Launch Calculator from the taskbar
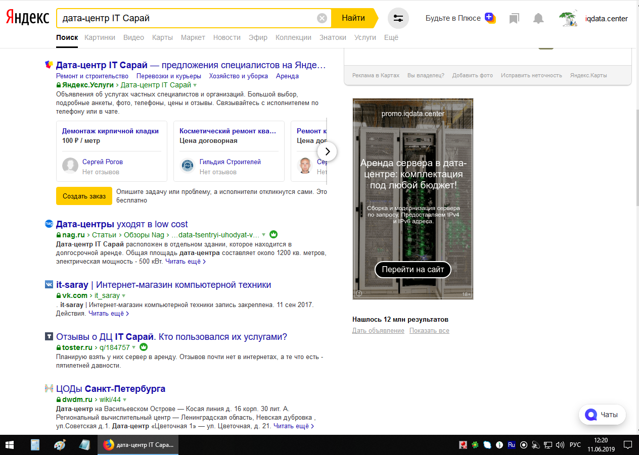639x455 pixels. click(35, 445)
